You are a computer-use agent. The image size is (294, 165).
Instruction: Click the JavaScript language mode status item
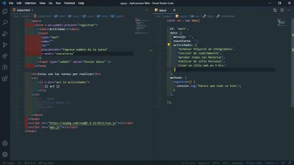pyautogui.click(x=237, y=163)
